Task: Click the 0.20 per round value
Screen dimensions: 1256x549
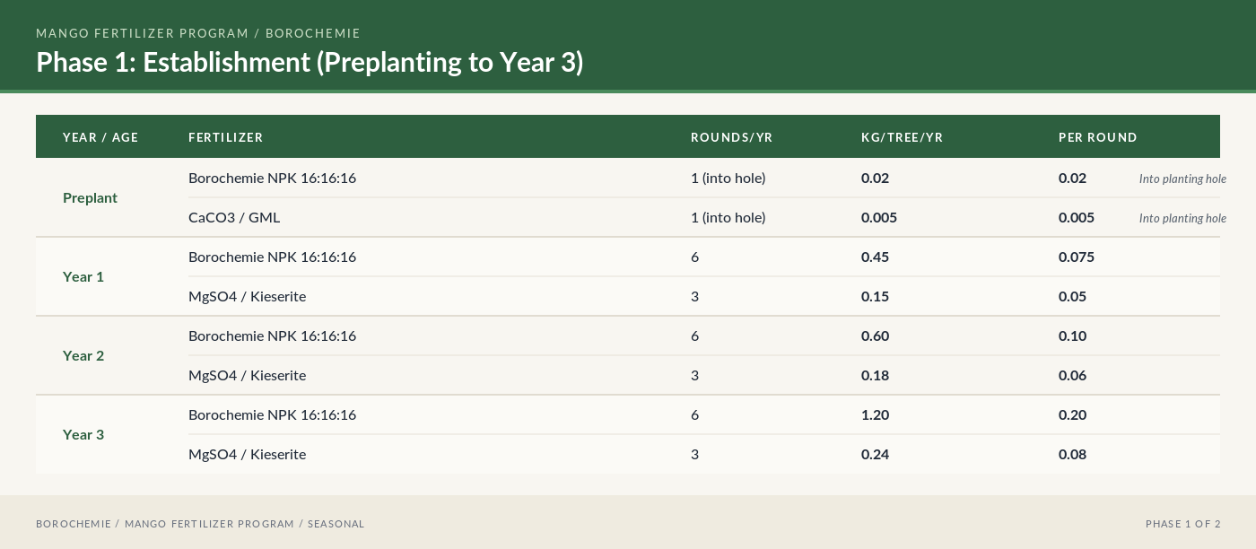Action: pos(1072,414)
